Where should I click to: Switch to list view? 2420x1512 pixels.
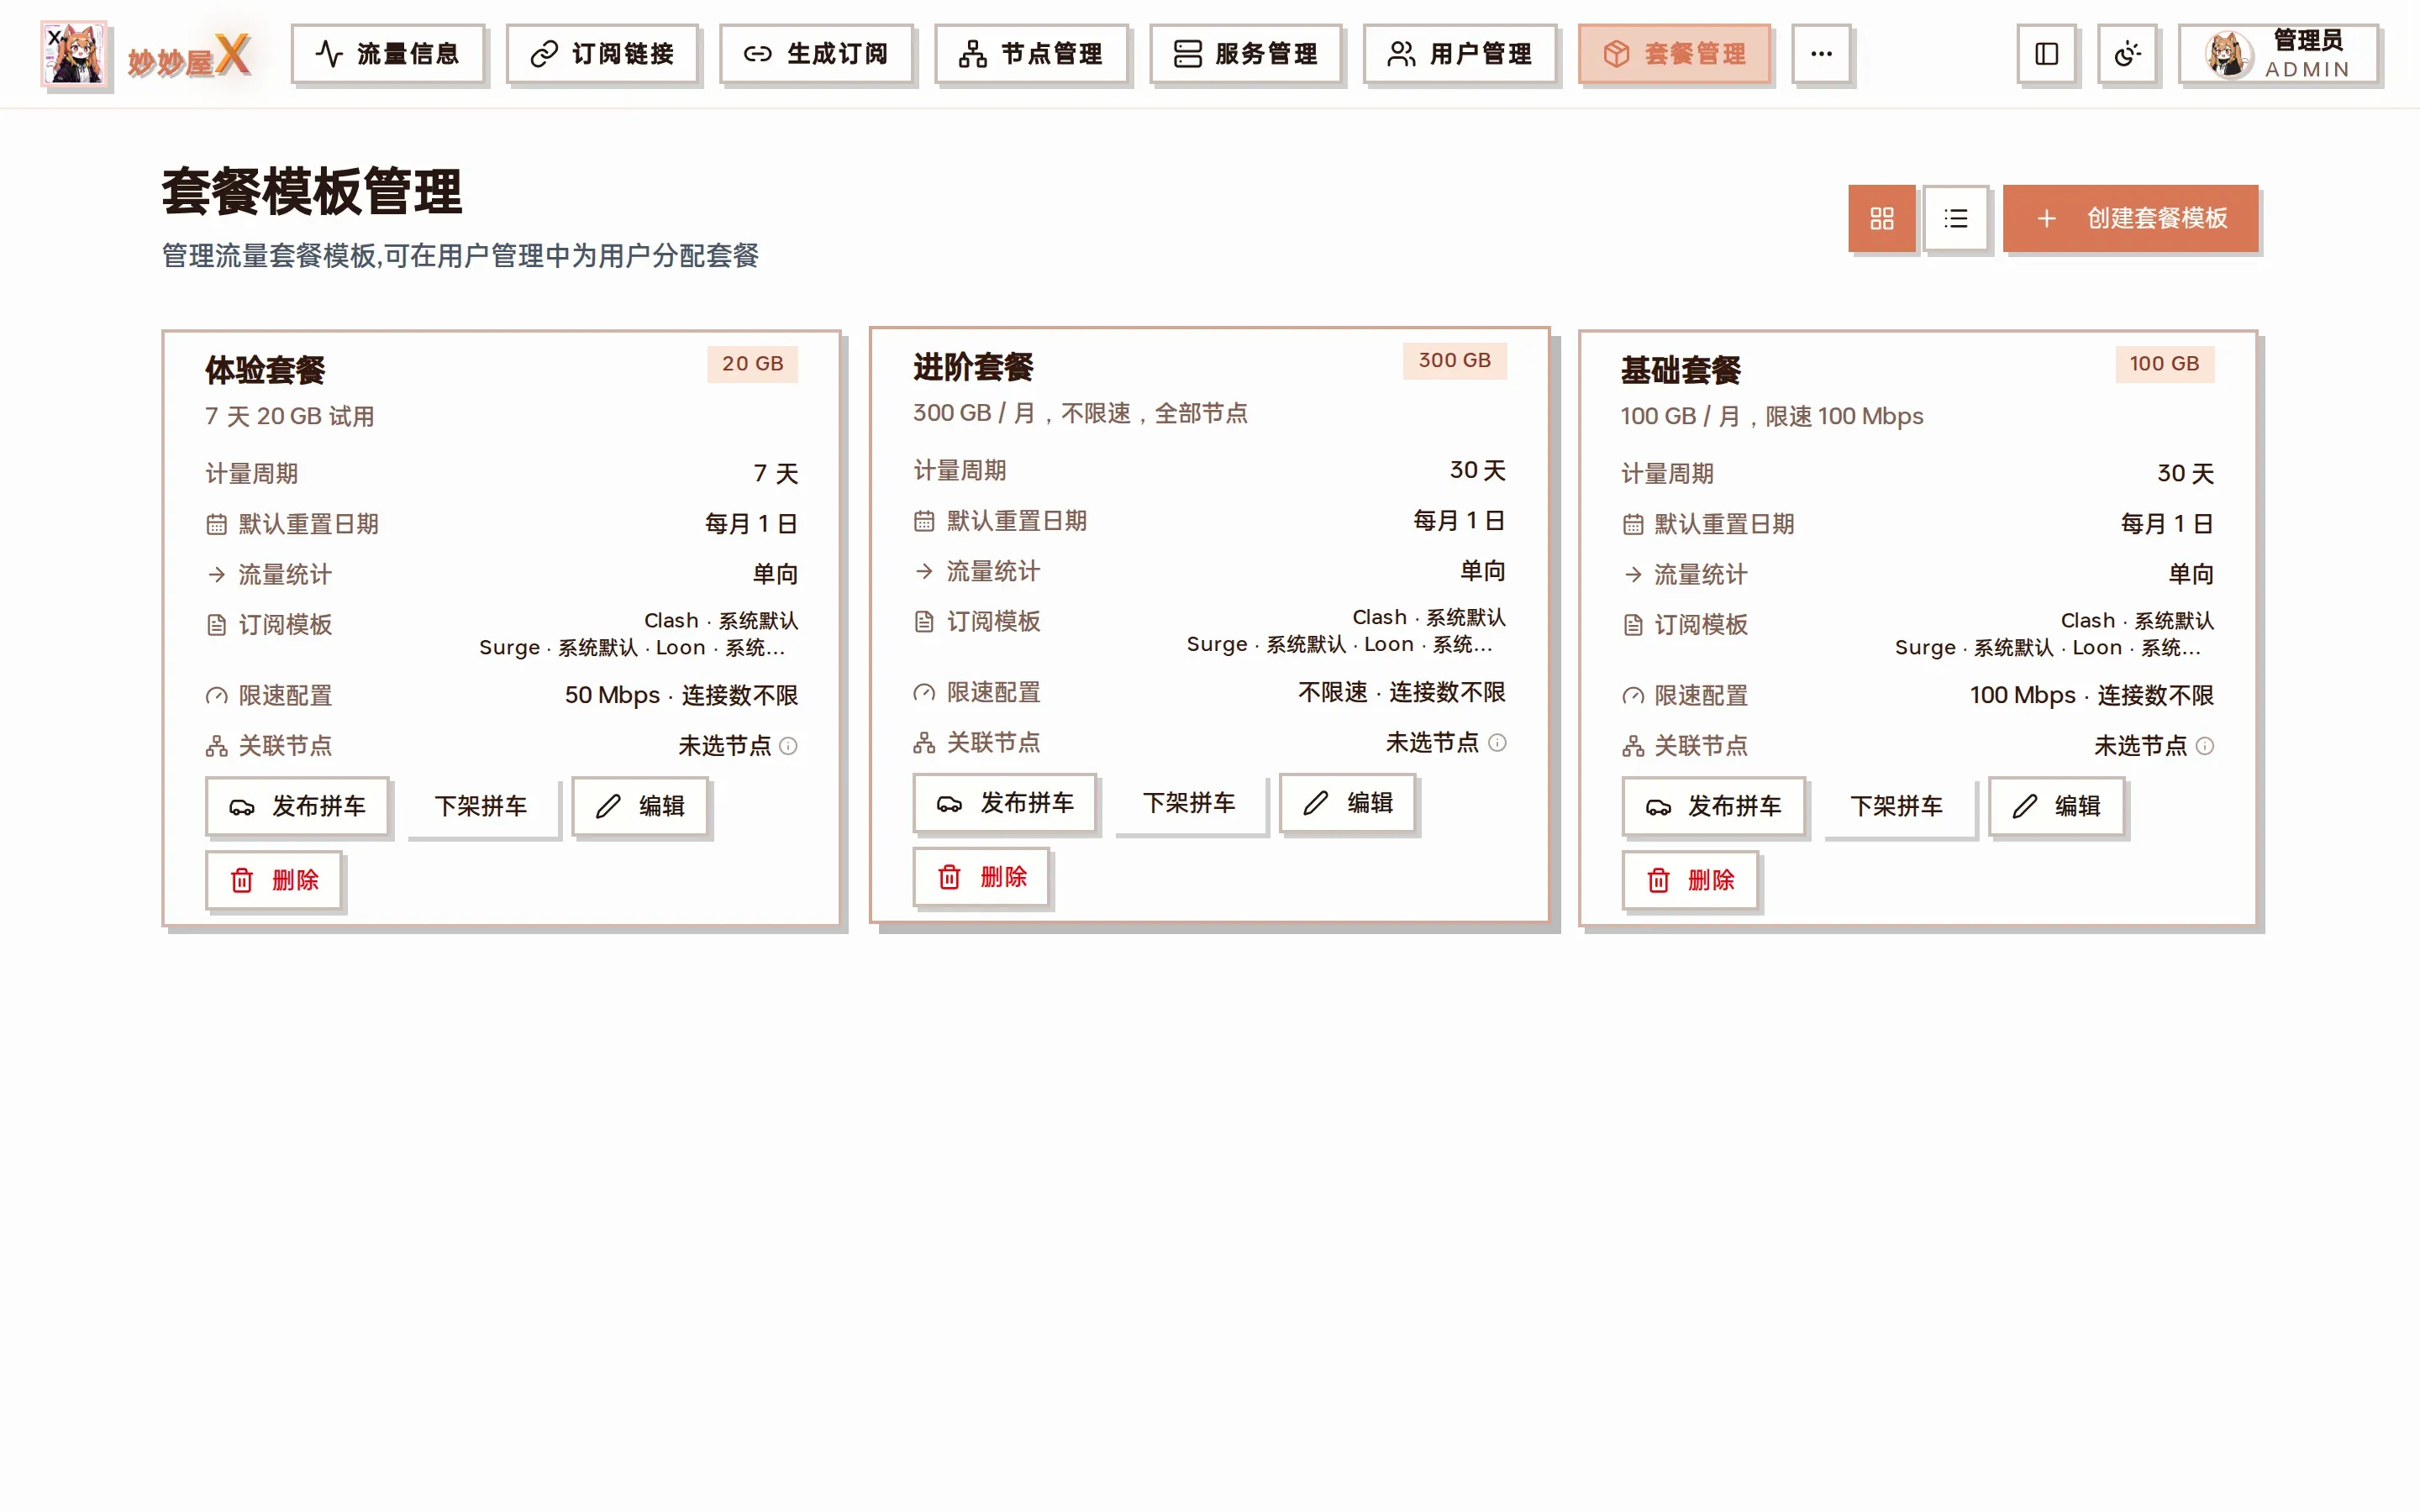click(x=1955, y=218)
